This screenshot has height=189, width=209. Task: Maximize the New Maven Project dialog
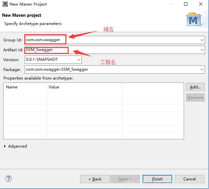[186, 4]
